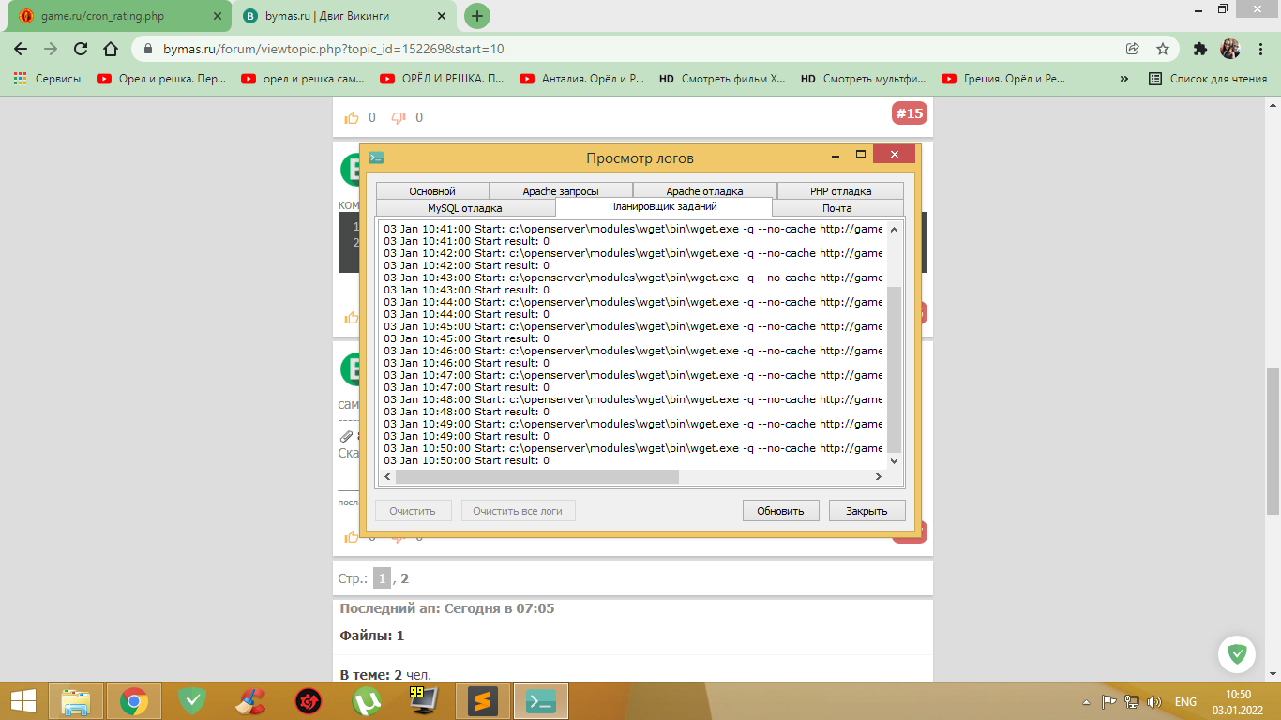Image resolution: width=1281 pixels, height=720 pixels.
Task: Bookmark this page with star icon
Action: click(x=1162, y=49)
